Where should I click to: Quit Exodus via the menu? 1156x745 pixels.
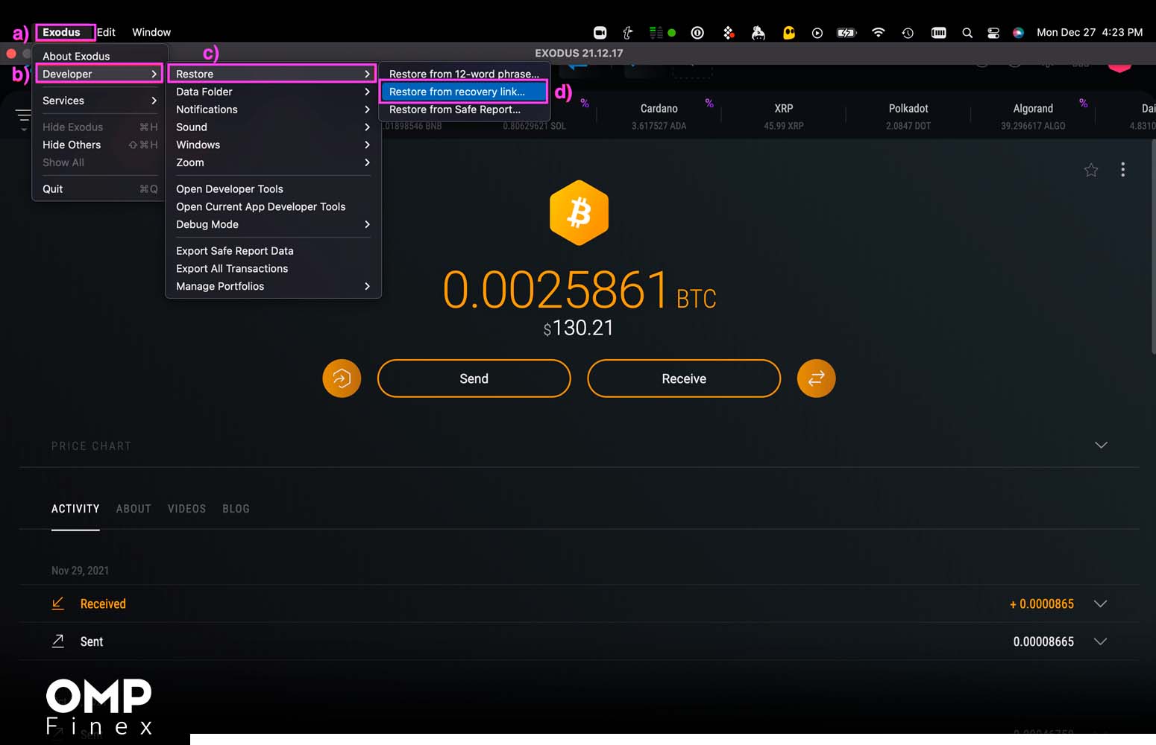99,188
